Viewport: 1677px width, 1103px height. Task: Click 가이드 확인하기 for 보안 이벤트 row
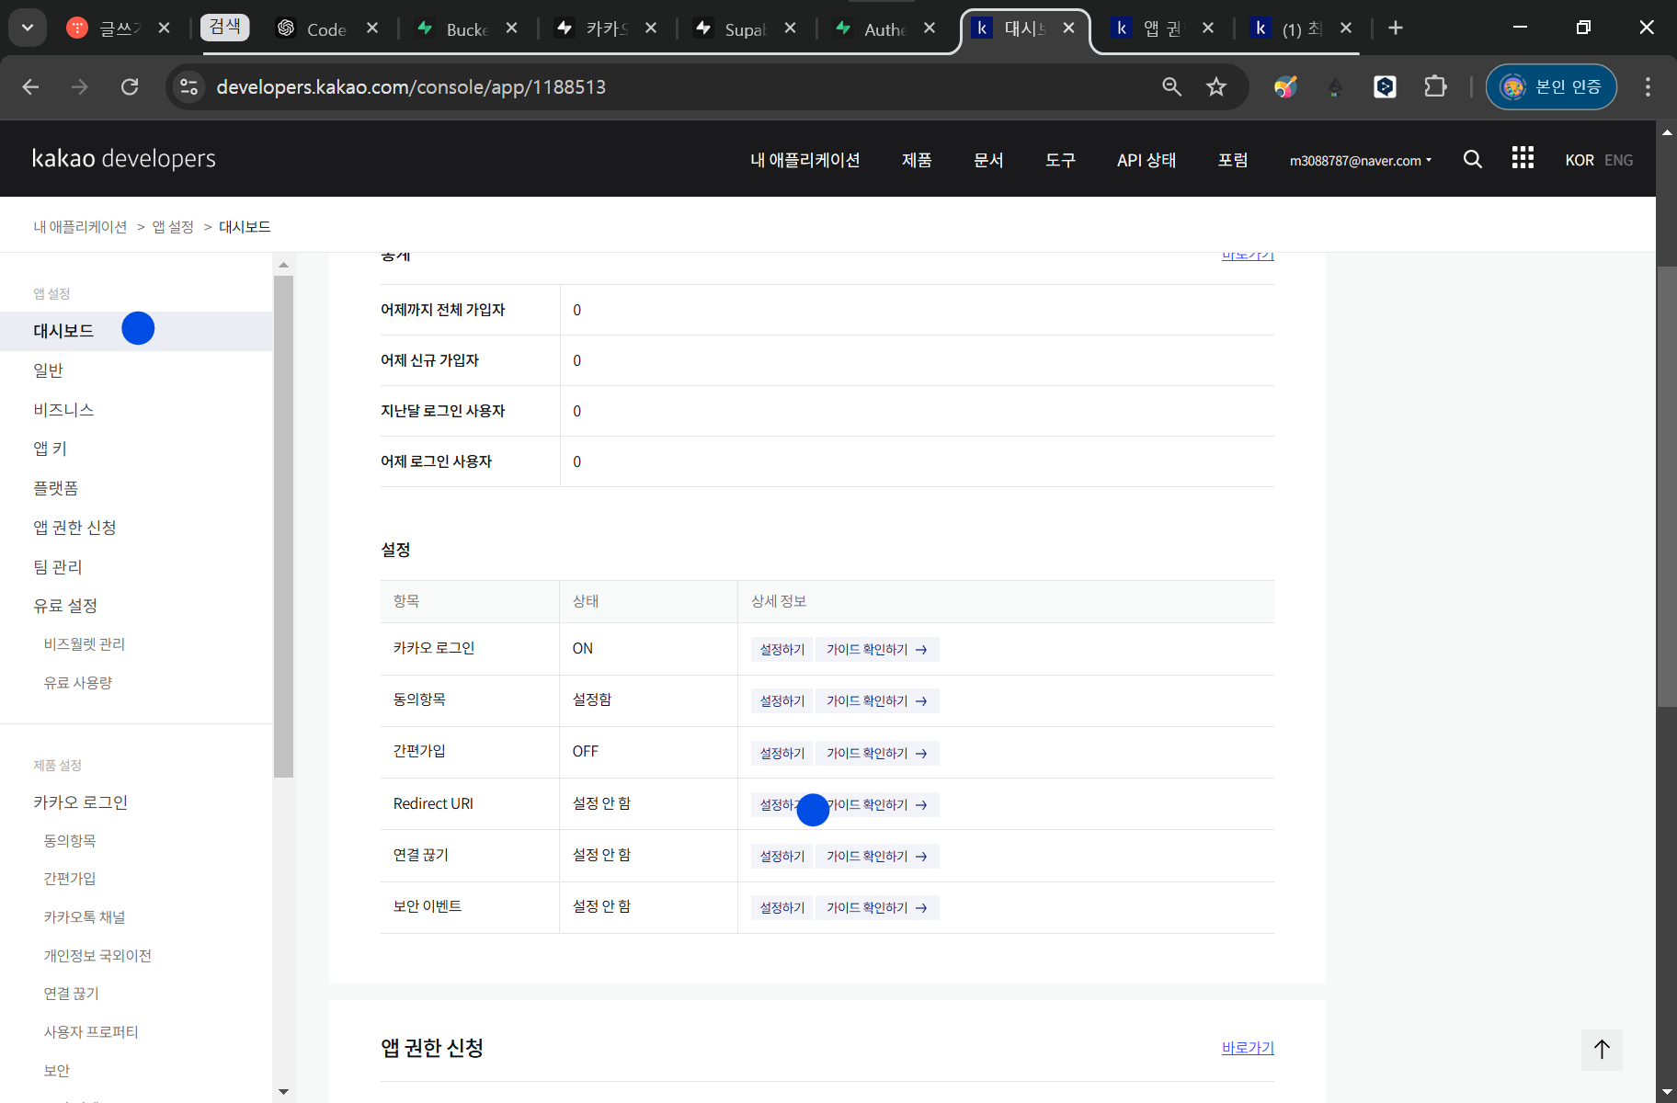(x=876, y=907)
